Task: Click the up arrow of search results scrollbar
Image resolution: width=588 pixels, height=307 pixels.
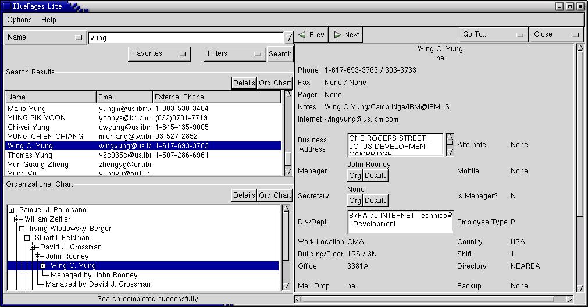Action: pos(288,94)
